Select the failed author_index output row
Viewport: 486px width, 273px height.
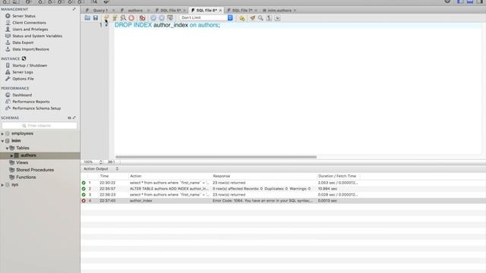(x=282, y=200)
